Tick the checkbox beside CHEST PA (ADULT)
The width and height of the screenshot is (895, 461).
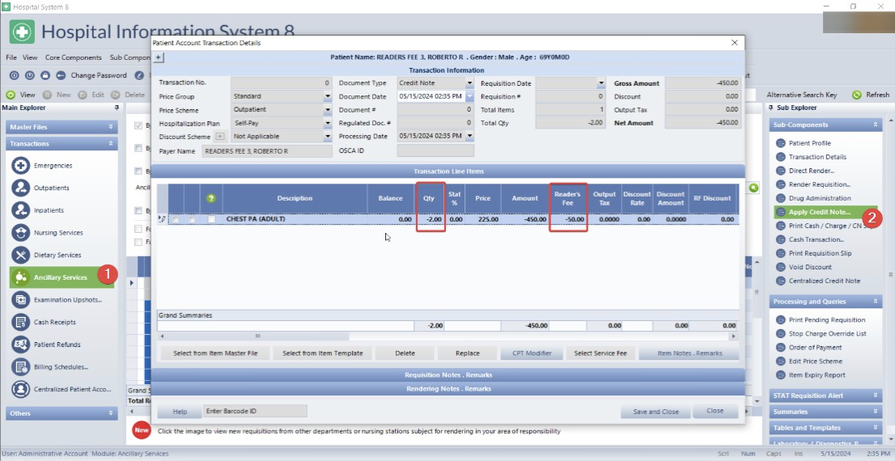pos(211,219)
